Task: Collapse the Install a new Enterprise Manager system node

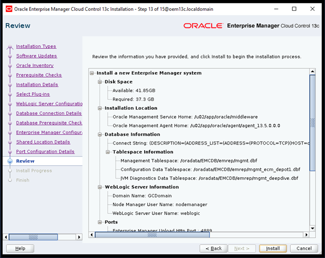Action: click(x=92, y=73)
